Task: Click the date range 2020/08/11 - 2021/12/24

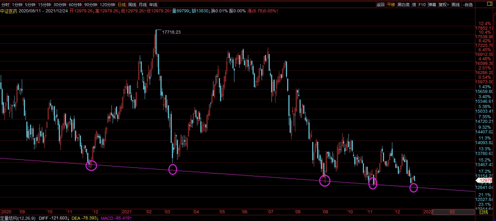Action: point(44,11)
